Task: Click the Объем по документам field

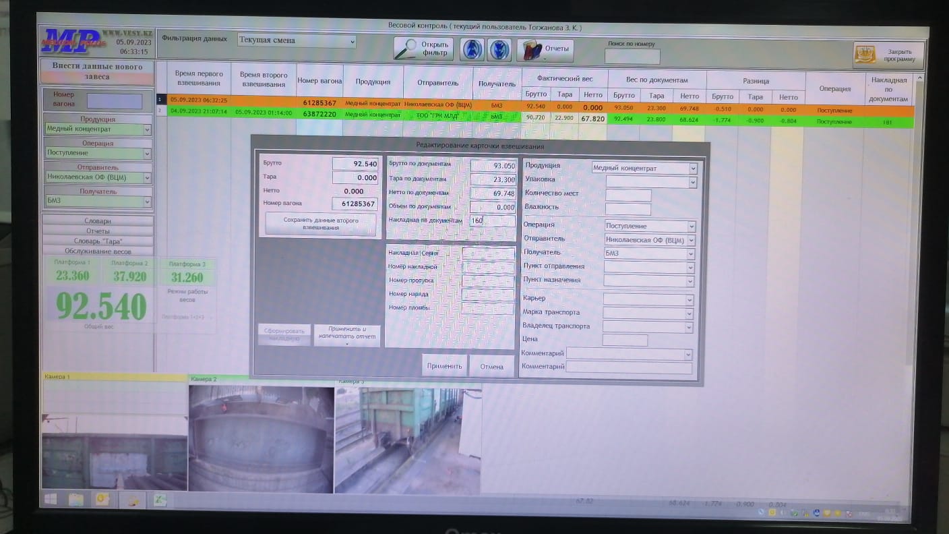Action: point(493,207)
